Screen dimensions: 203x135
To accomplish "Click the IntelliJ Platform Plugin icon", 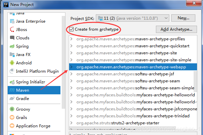I will click(12, 71).
